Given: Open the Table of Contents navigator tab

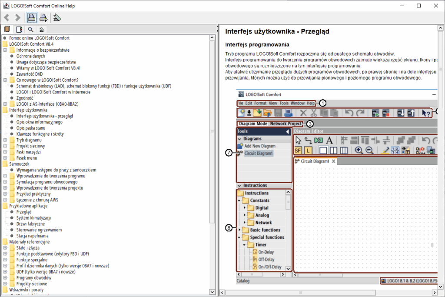Looking at the screenshot, I should [7, 29].
